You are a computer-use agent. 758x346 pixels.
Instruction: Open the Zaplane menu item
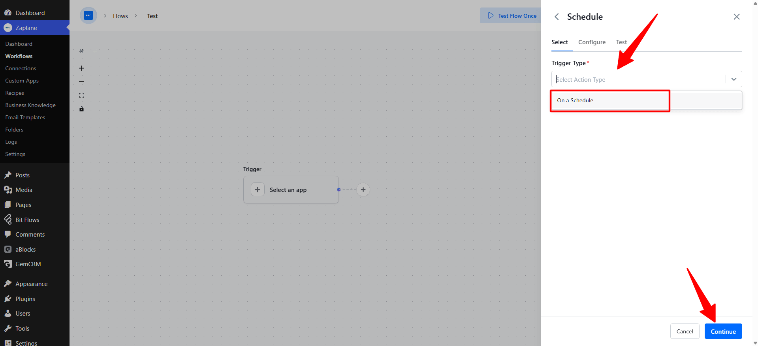[35, 28]
